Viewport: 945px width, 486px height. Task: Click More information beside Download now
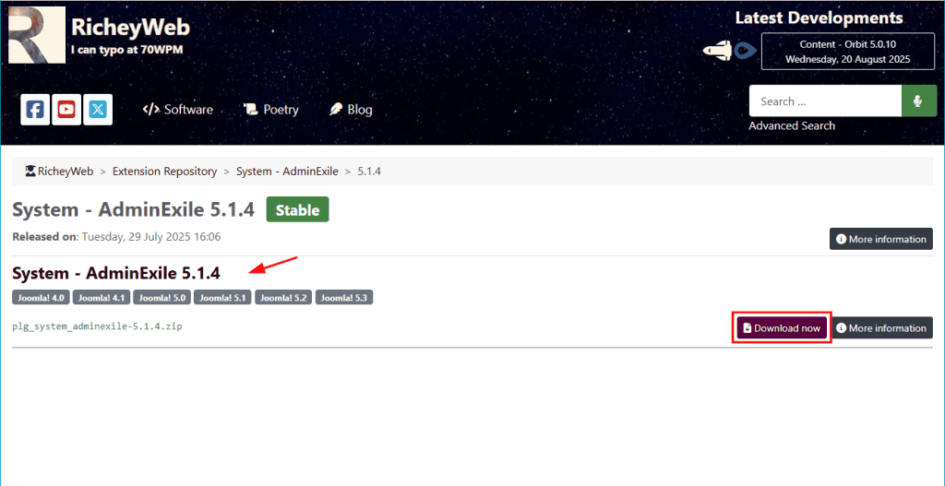pos(881,328)
